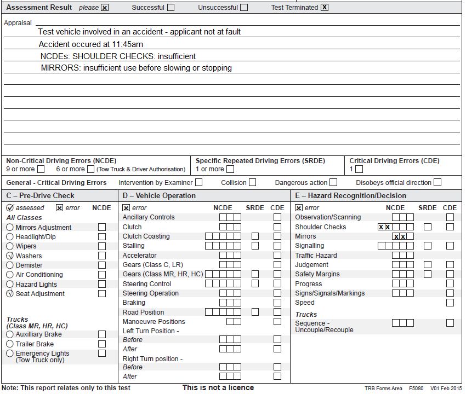Check the CDE box for Signs/Signals/Markings
The image size is (466, 394).
(x=450, y=293)
